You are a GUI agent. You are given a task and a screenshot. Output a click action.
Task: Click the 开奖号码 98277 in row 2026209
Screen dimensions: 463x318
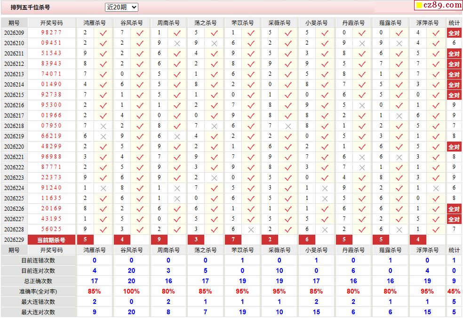51,32
